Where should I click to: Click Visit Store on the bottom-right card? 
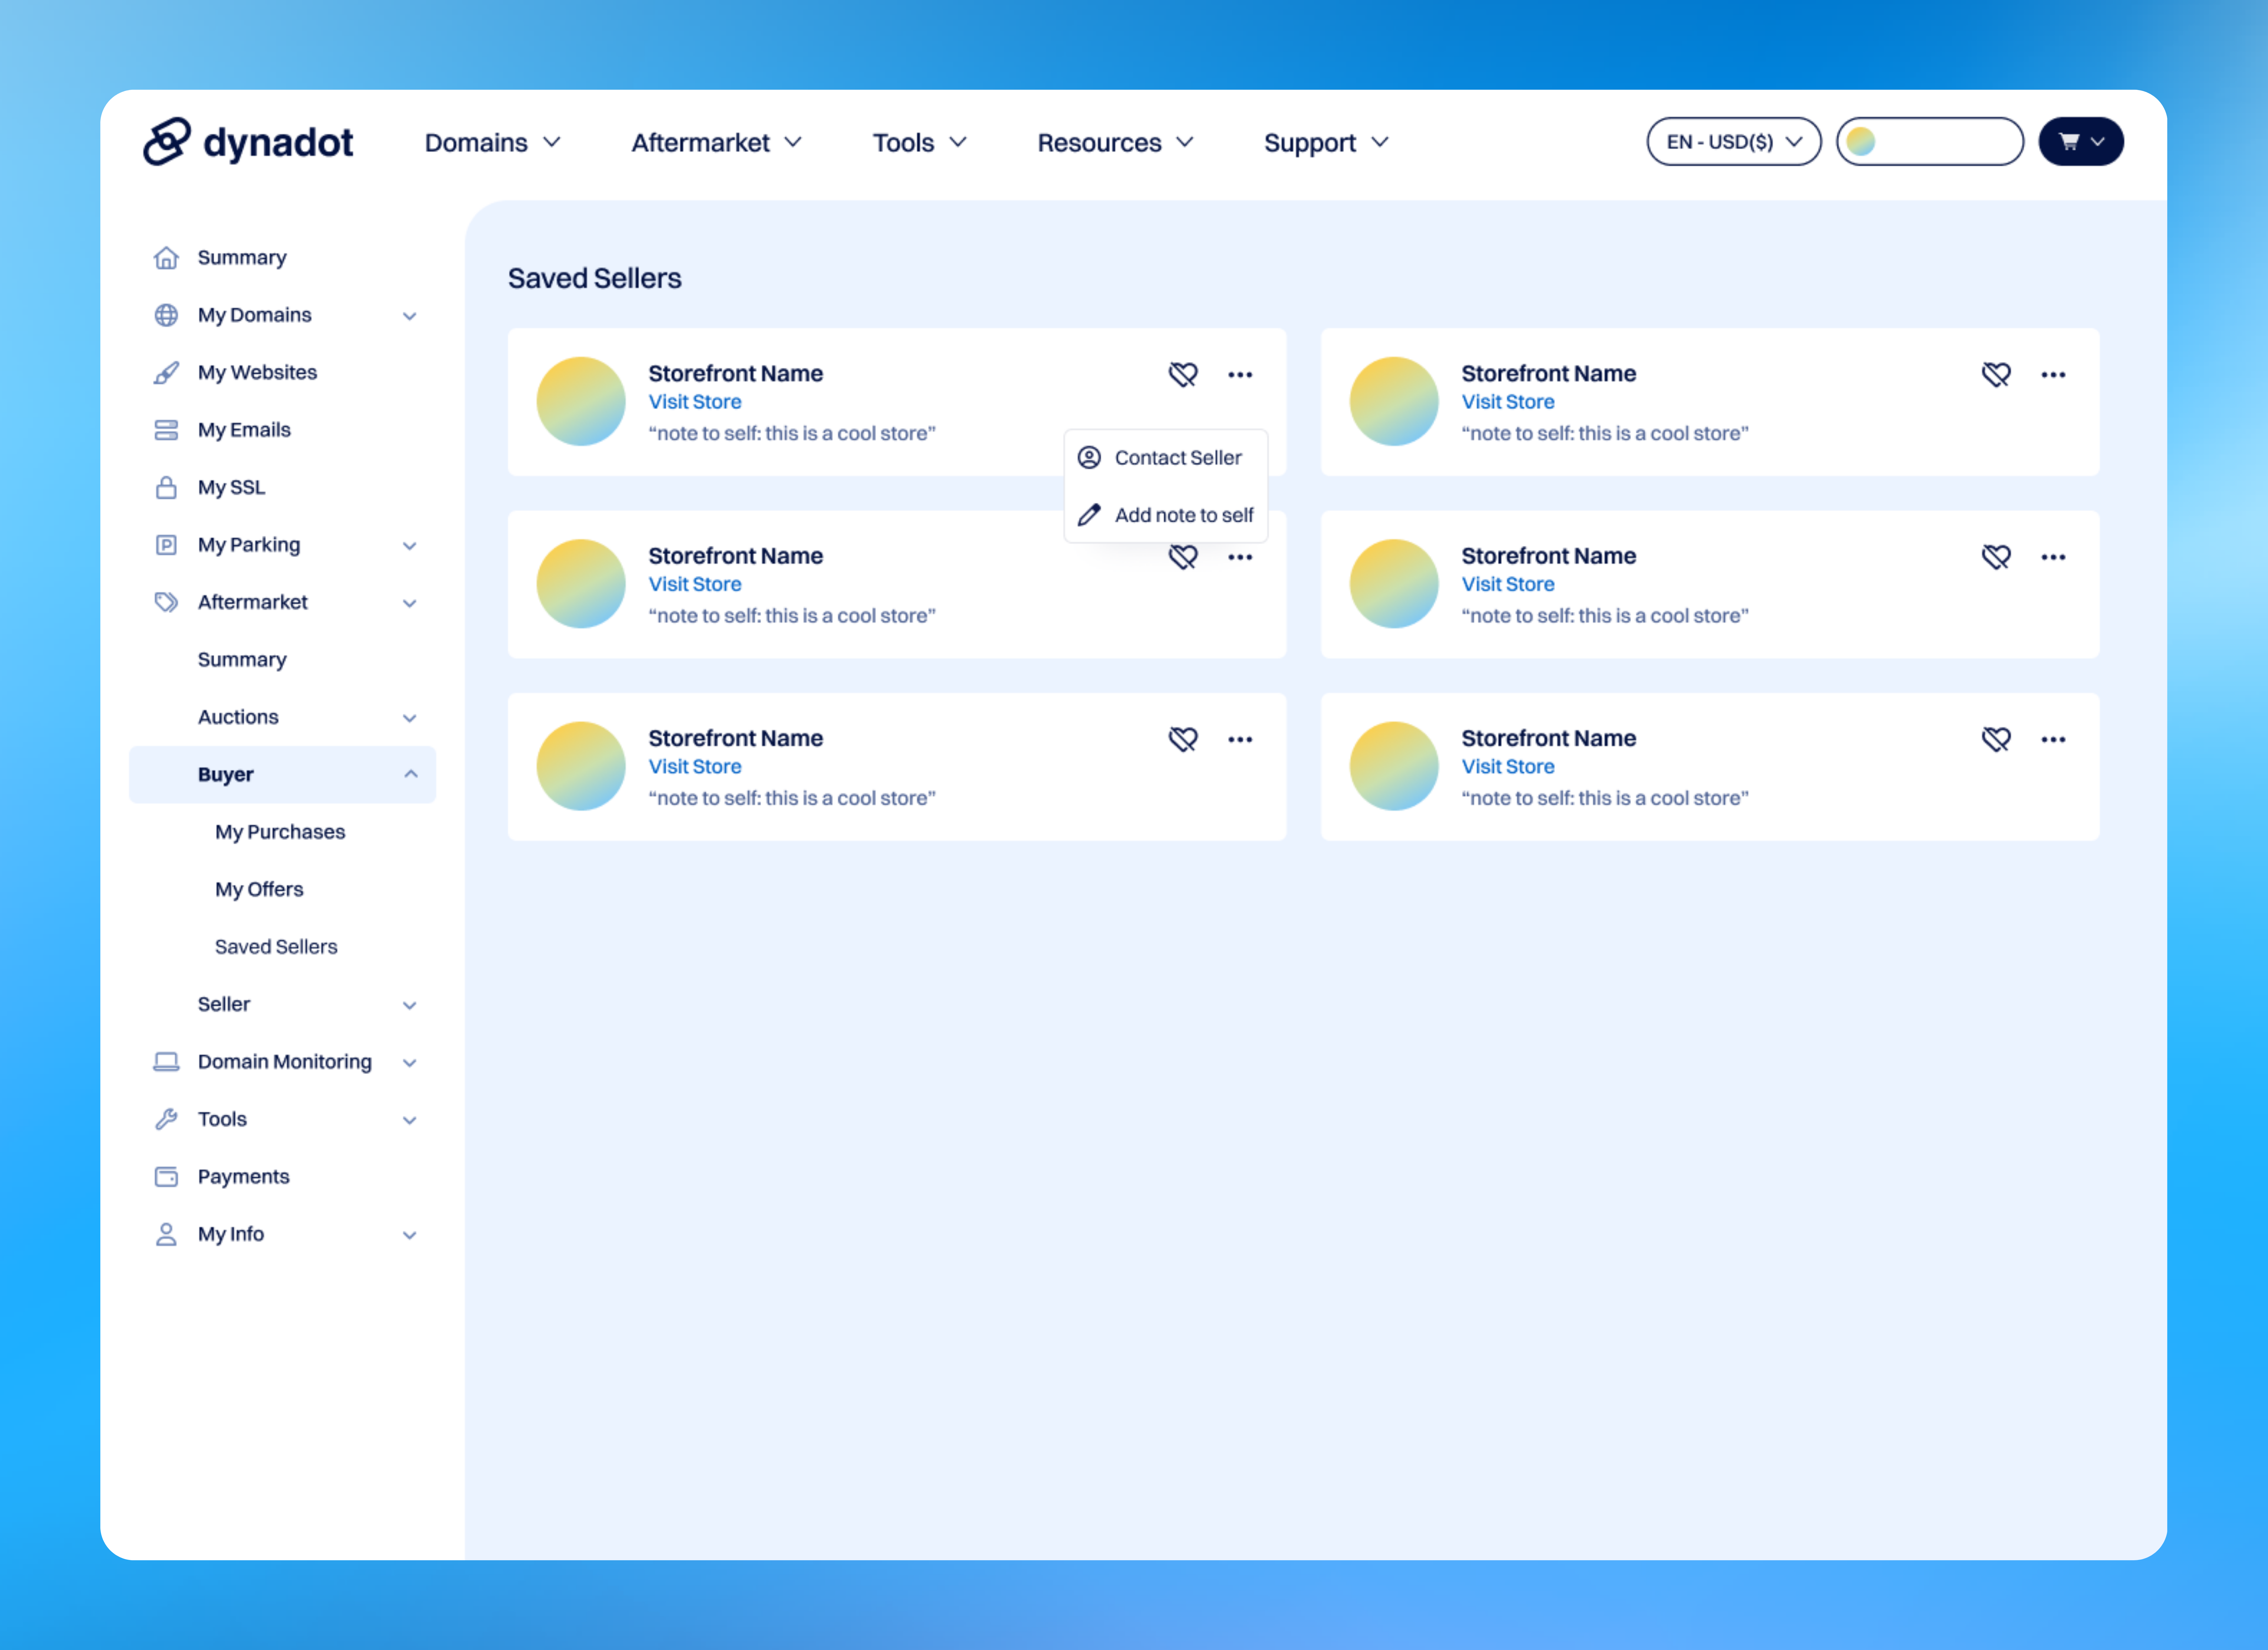click(1508, 767)
